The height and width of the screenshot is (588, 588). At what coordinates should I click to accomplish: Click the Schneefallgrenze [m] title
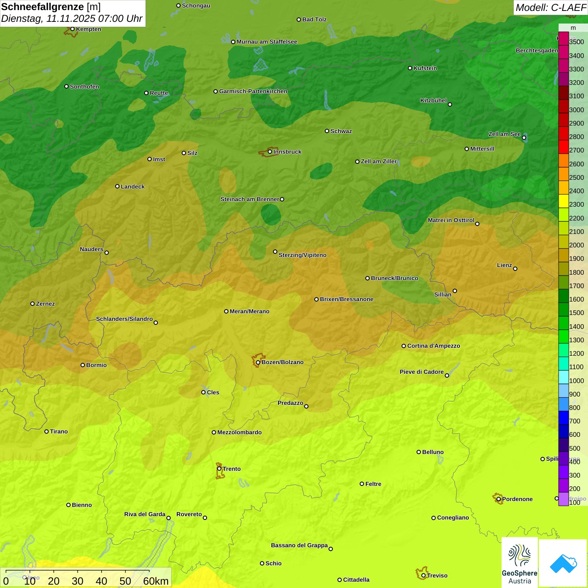click(51, 7)
